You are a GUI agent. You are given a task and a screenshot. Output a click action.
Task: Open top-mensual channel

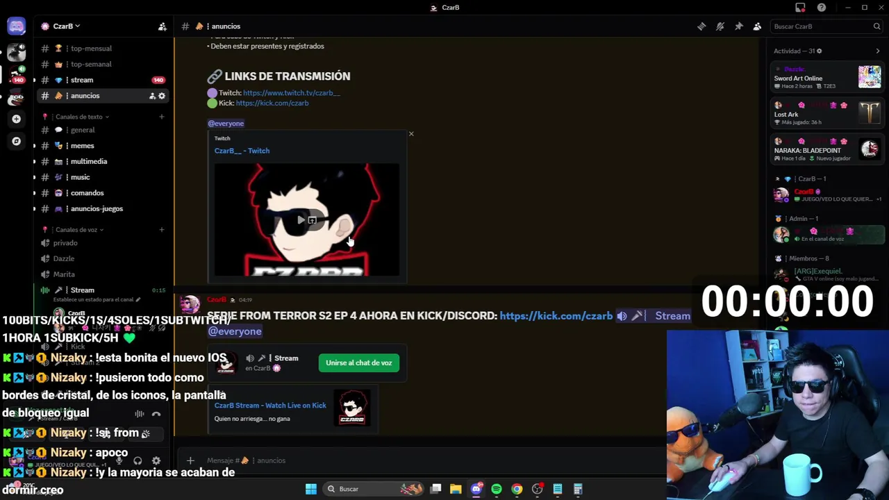pos(103,49)
